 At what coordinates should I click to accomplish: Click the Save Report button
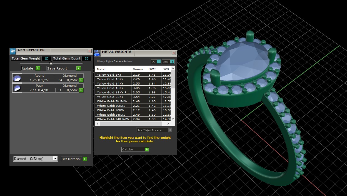(x=64, y=68)
